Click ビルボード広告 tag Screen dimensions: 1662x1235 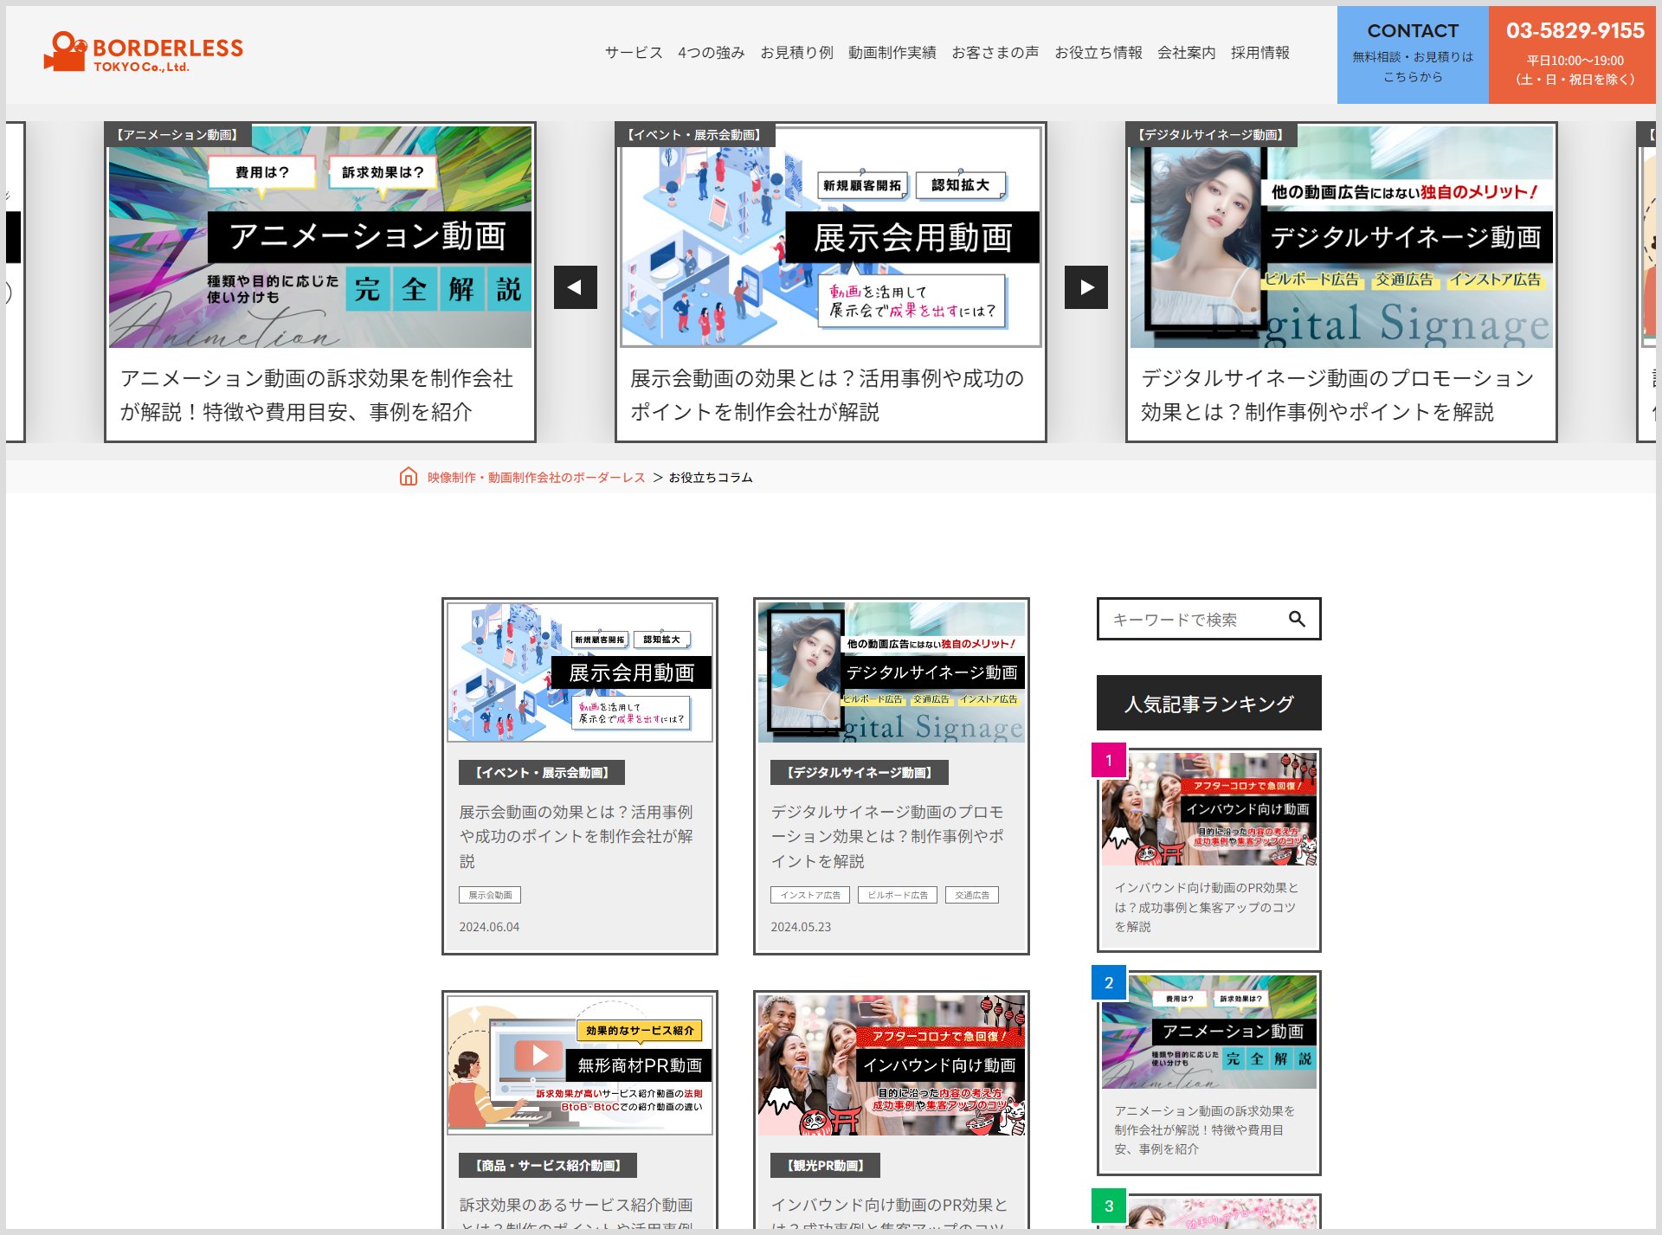898,895
